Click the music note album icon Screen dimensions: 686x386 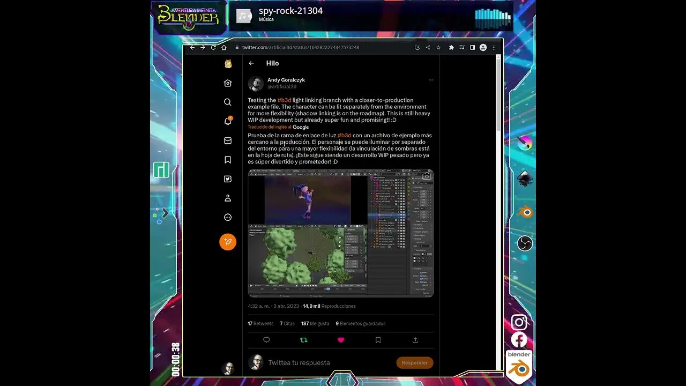point(244,16)
